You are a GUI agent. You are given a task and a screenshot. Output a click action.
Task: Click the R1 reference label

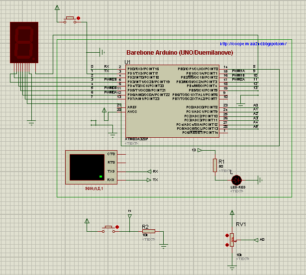pyautogui.click(x=221, y=162)
